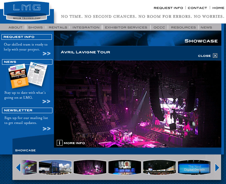Image resolution: width=226 pixels, height=184 pixels.
Task: Click the main Avril Lavigne concert photo
Action: click(x=138, y=104)
